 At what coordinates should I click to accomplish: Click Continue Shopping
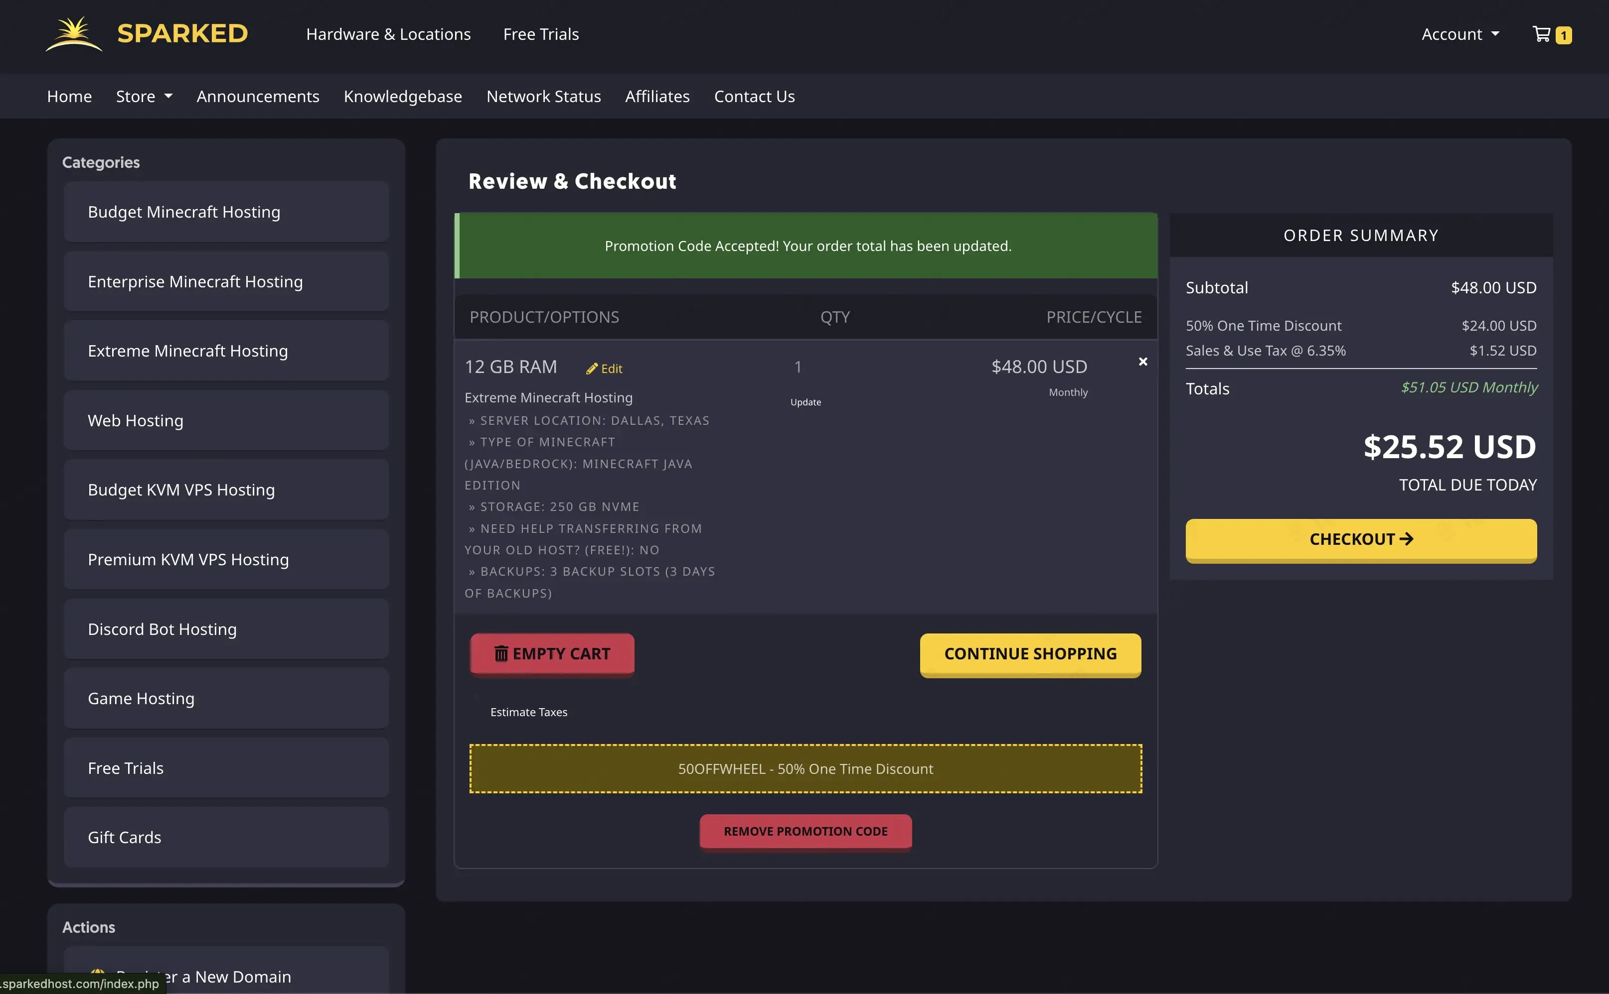click(x=1030, y=654)
